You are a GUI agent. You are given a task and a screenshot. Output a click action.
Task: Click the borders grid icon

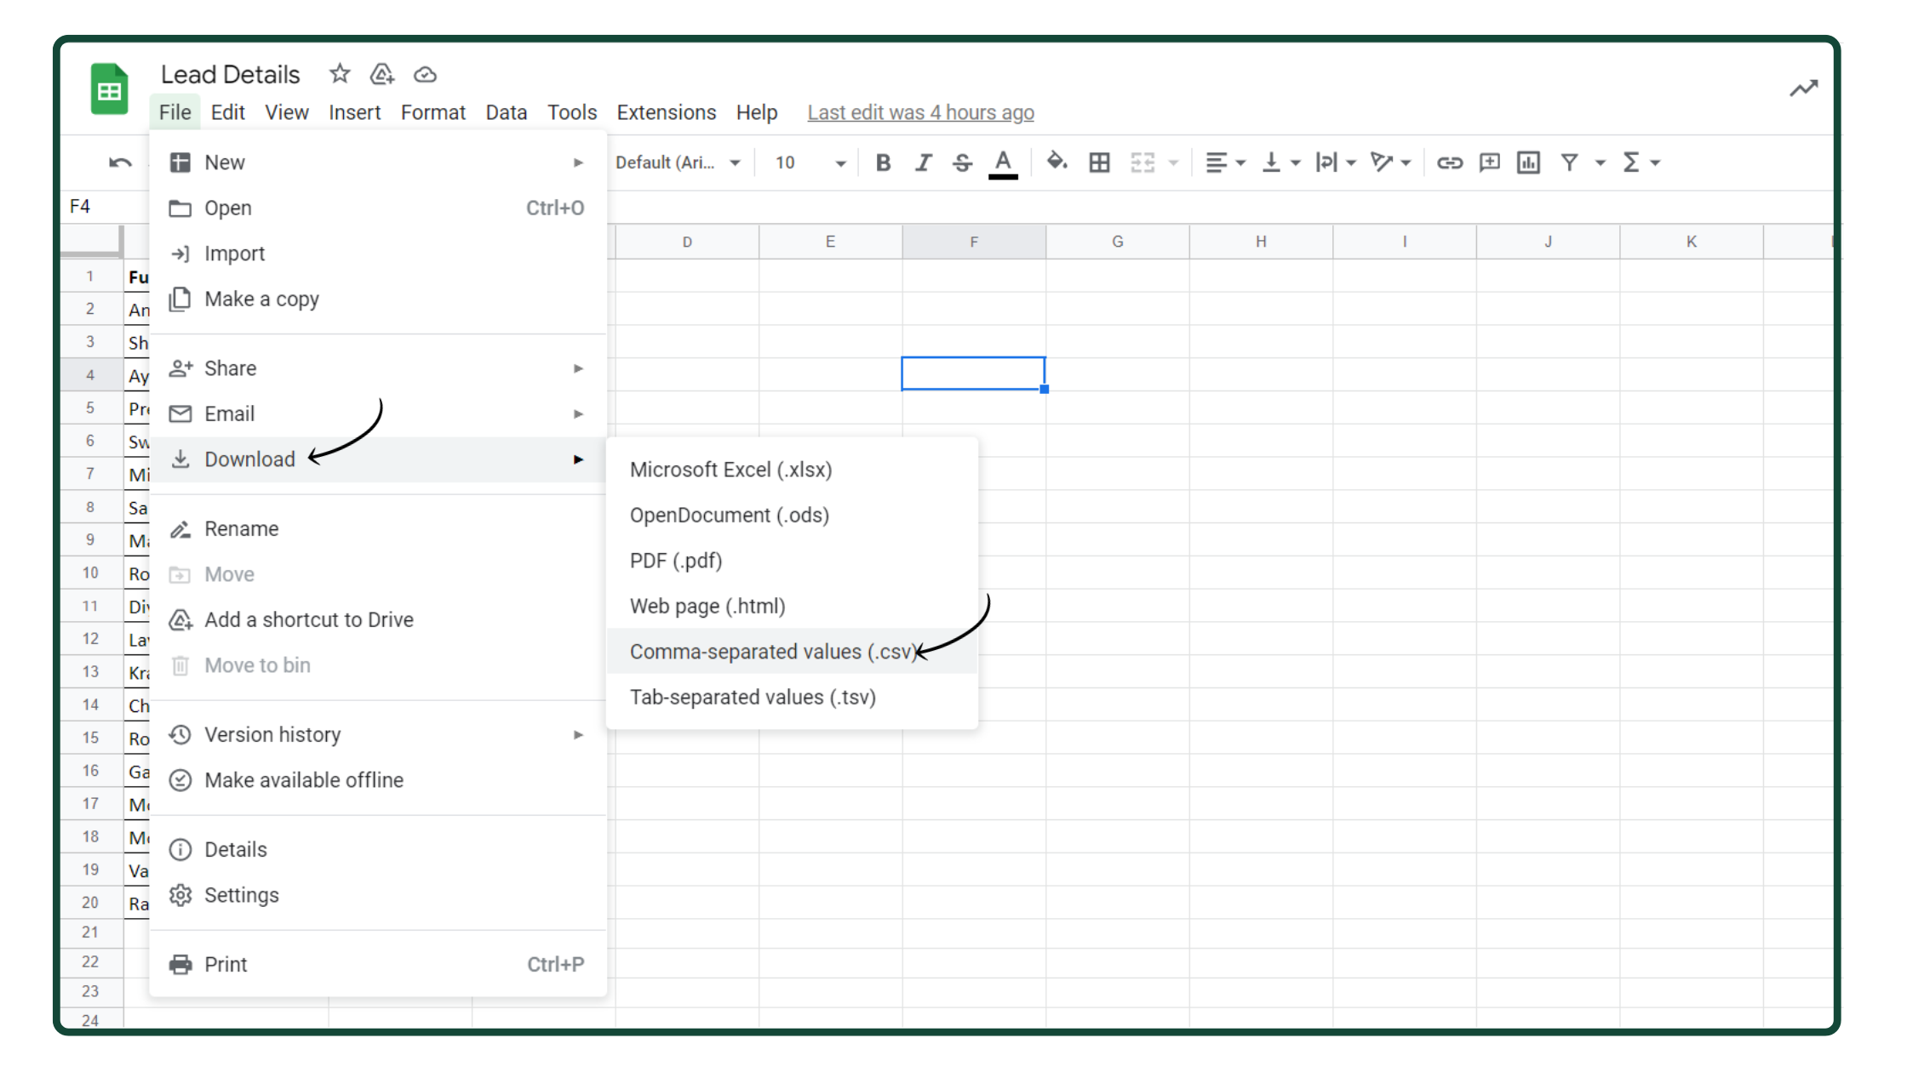pyautogui.click(x=1099, y=163)
